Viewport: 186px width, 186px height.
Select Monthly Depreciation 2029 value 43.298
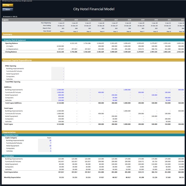tap(141, 177)
